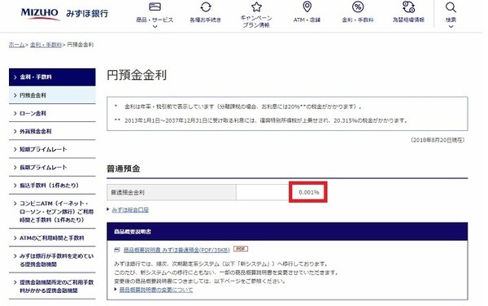Open the 商品・サービス card icon
The image size is (488, 306).
pyautogui.click(x=155, y=7)
